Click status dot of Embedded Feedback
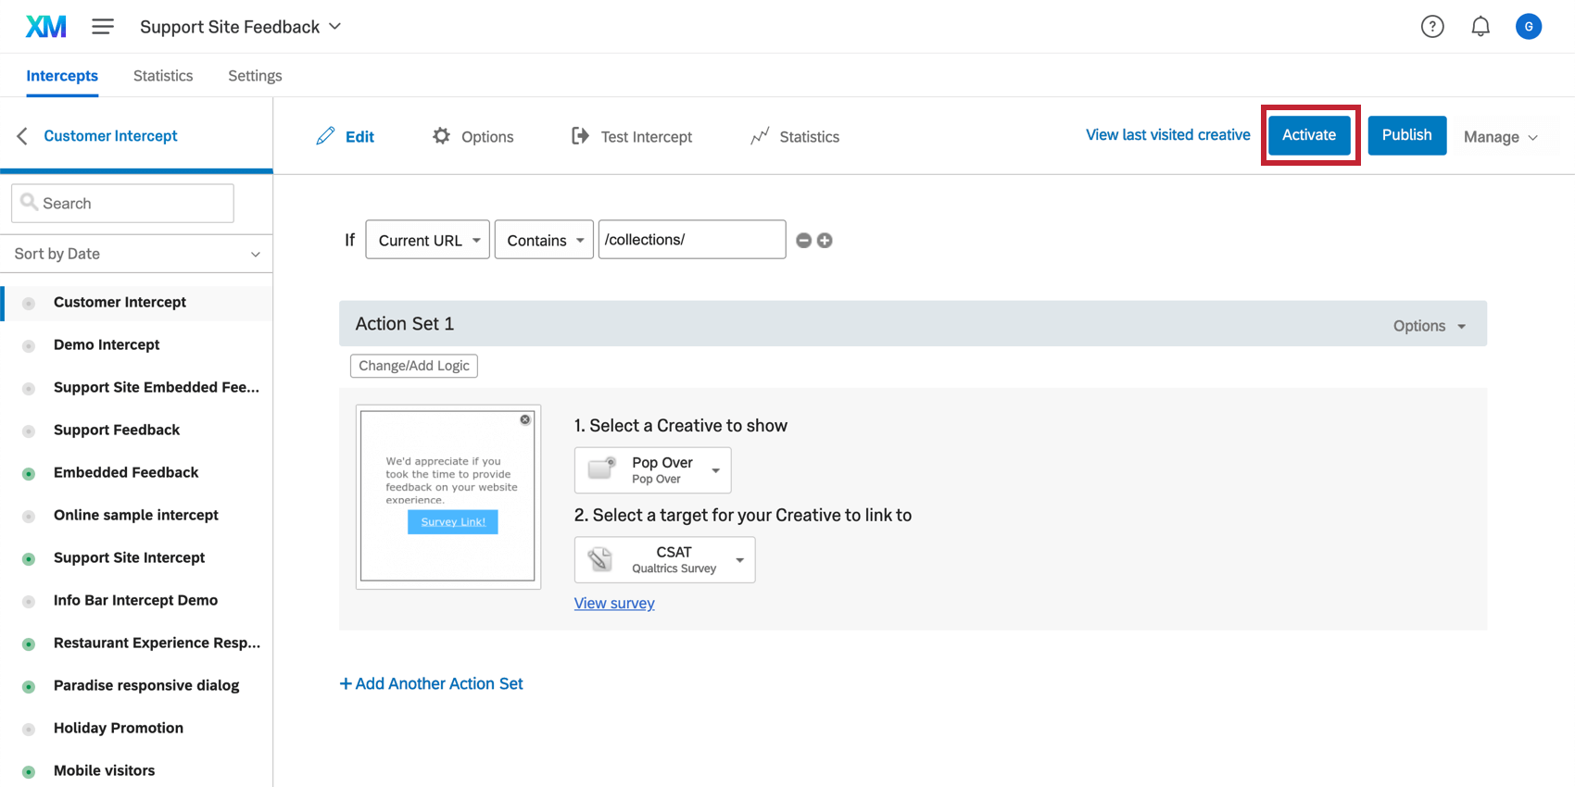The height and width of the screenshot is (787, 1575). [x=29, y=474]
